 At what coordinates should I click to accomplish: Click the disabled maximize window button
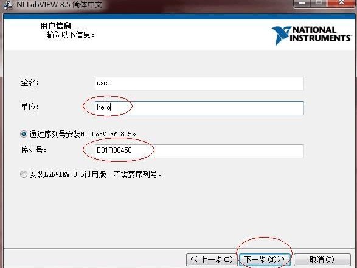[x=319, y=3]
